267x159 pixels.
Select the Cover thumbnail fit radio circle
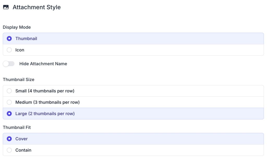click(x=9, y=139)
